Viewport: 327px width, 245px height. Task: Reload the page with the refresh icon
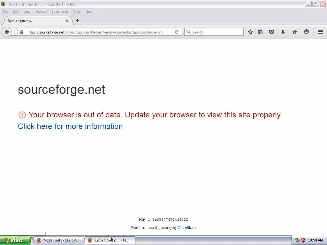click(177, 32)
